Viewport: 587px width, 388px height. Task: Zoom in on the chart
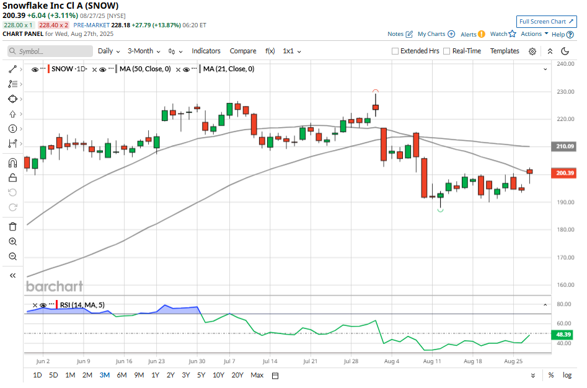click(x=12, y=242)
